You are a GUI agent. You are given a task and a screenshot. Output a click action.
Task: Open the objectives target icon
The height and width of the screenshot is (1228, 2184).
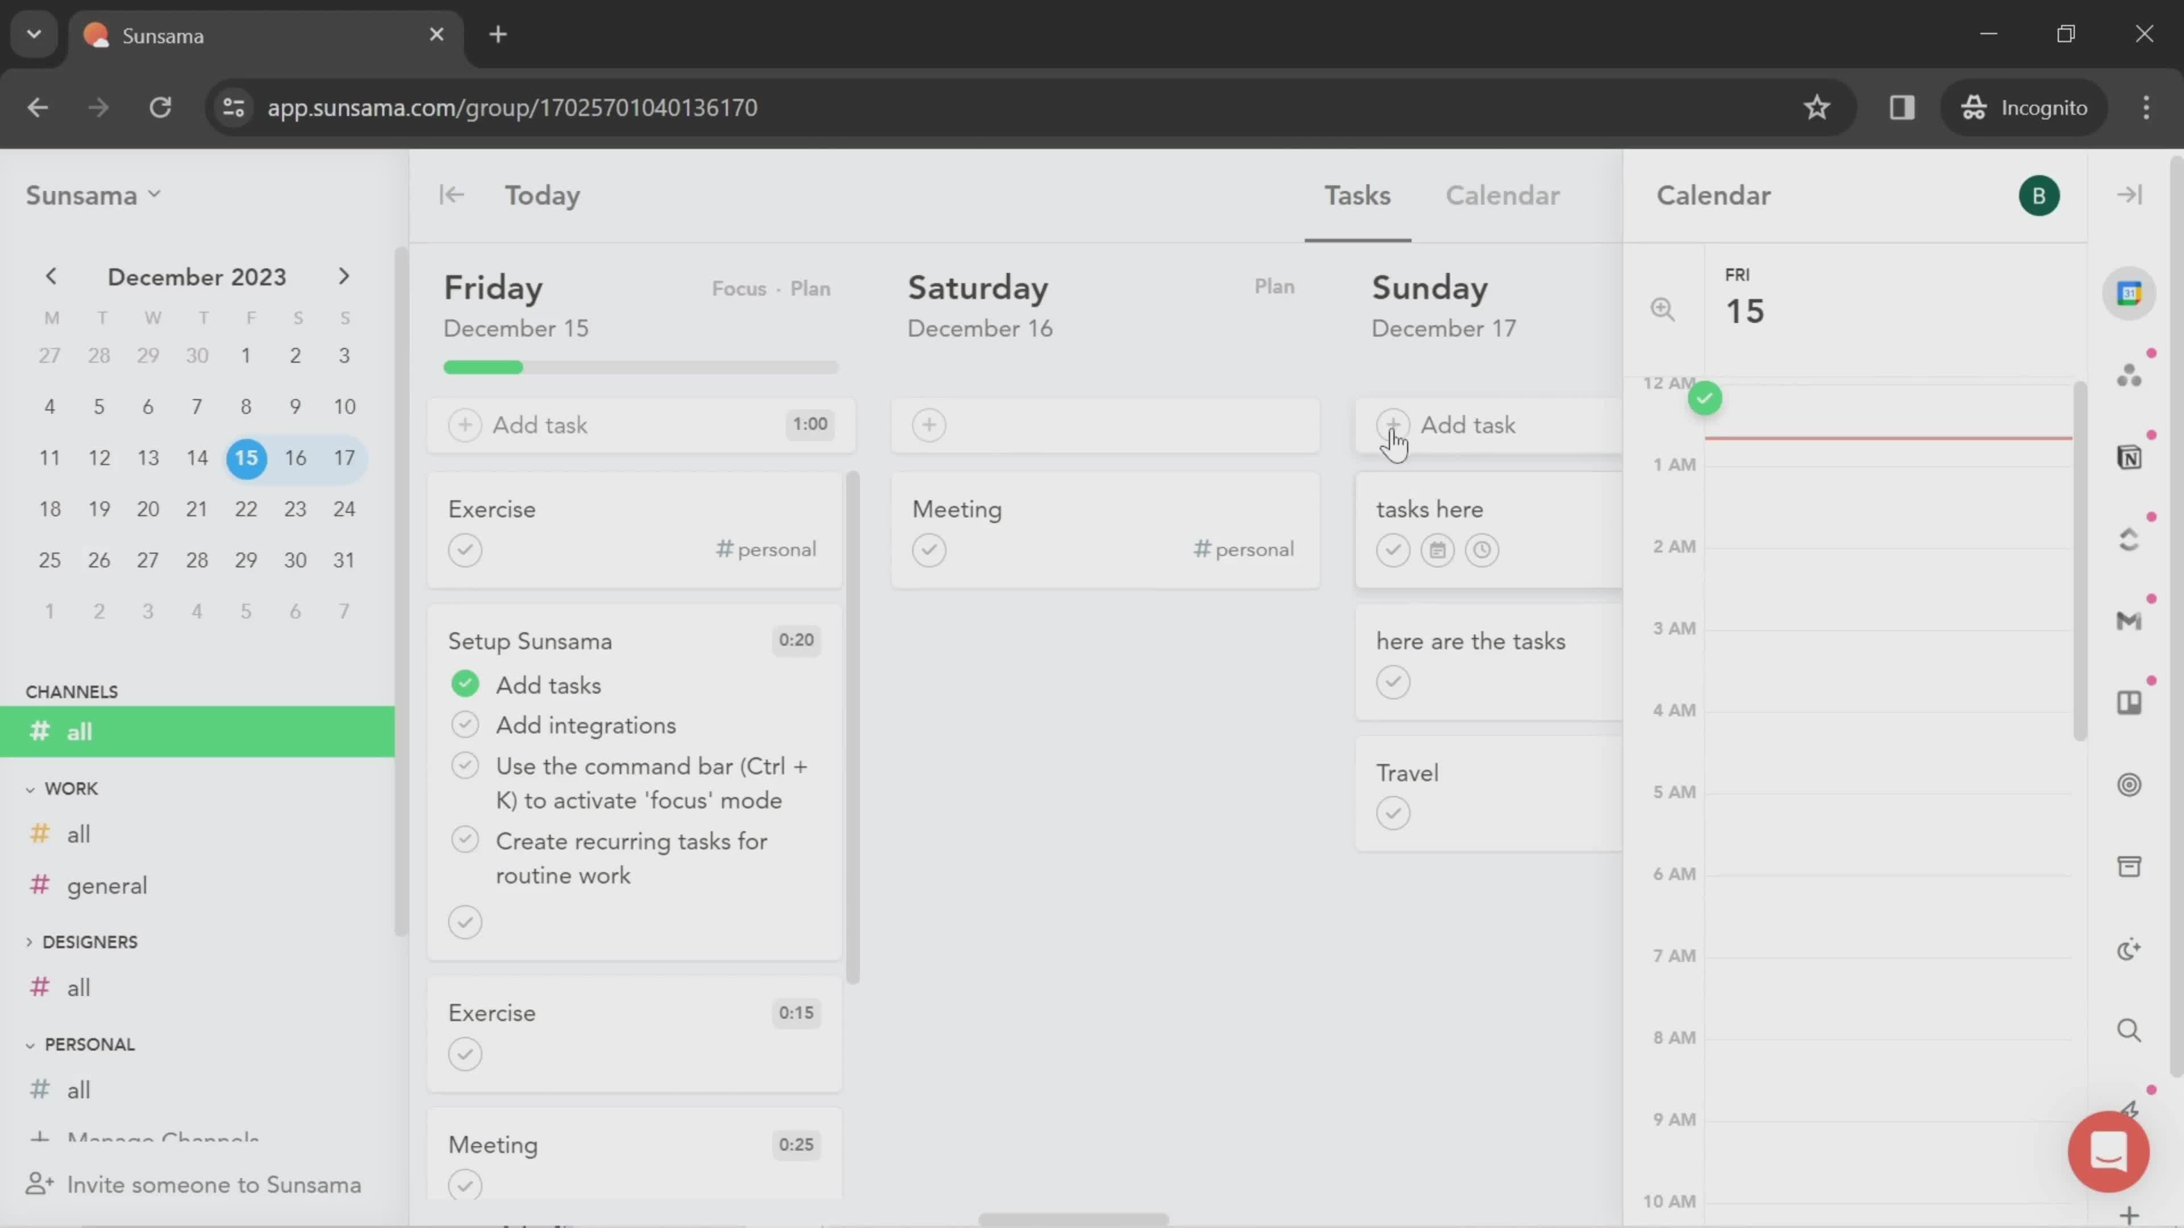[x=2129, y=785]
